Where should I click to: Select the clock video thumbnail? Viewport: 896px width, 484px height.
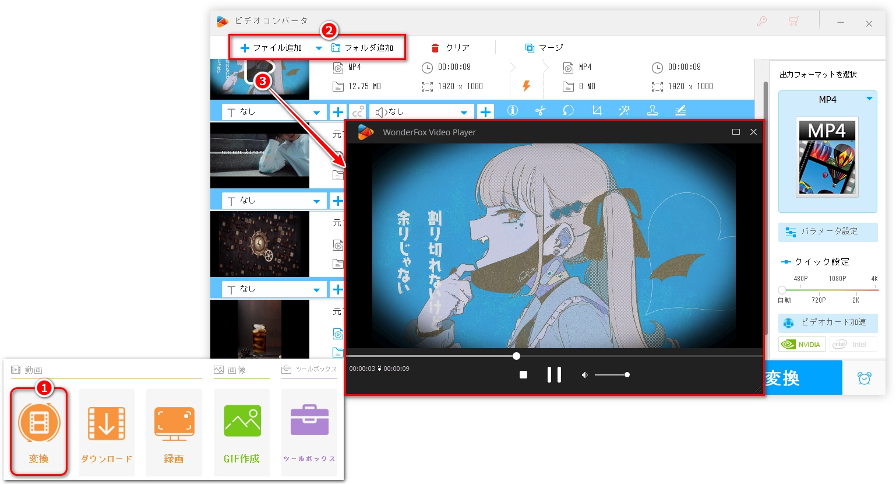point(260,244)
